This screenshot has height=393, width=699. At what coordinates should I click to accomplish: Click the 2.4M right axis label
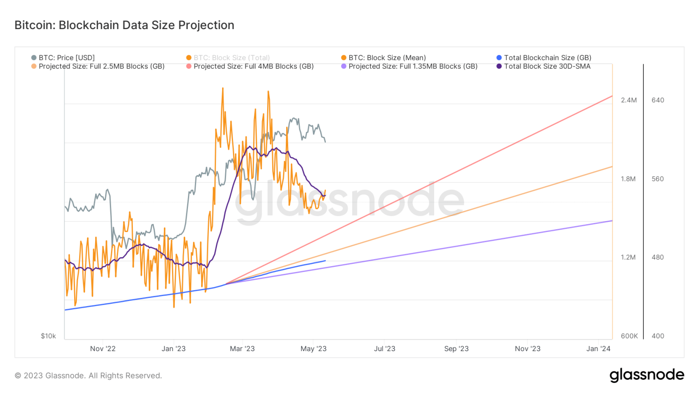point(628,100)
